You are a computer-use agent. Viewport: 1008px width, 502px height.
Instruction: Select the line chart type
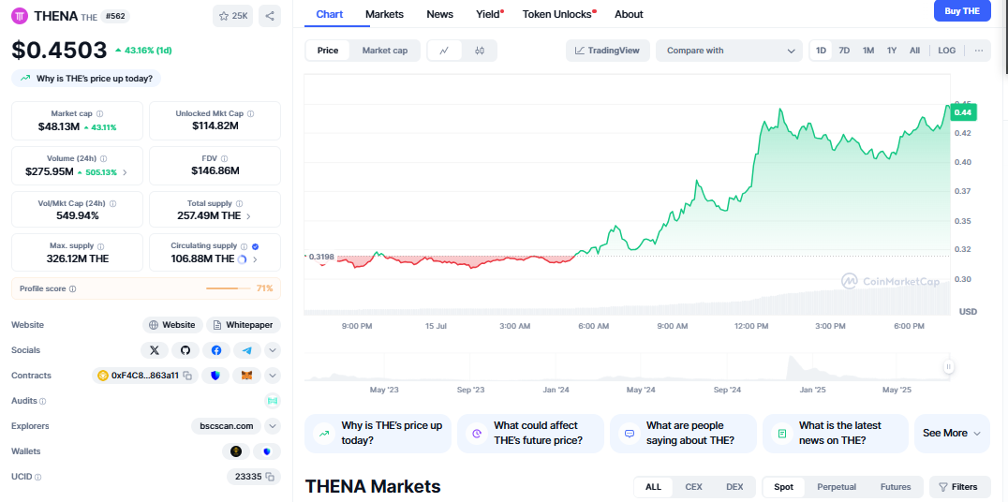tap(444, 51)
